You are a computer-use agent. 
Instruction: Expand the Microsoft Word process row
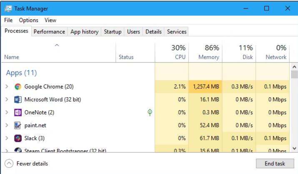[7, 100]
